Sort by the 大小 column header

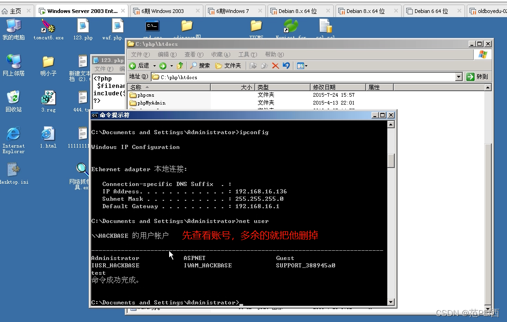233,87
